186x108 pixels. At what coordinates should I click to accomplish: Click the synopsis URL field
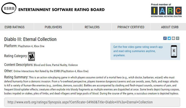coord(92,102)
